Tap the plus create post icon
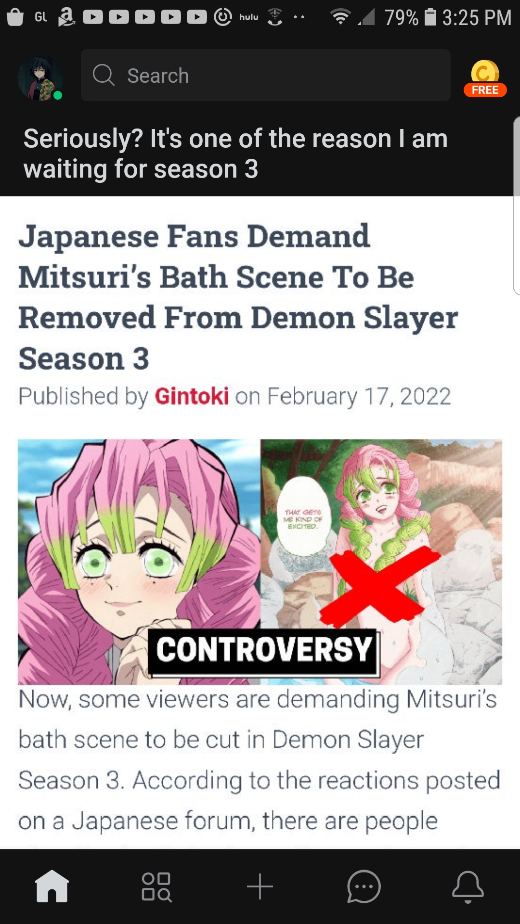Image resolution: width=520 pixels, height=924 pixels. (x=260, y=886)
